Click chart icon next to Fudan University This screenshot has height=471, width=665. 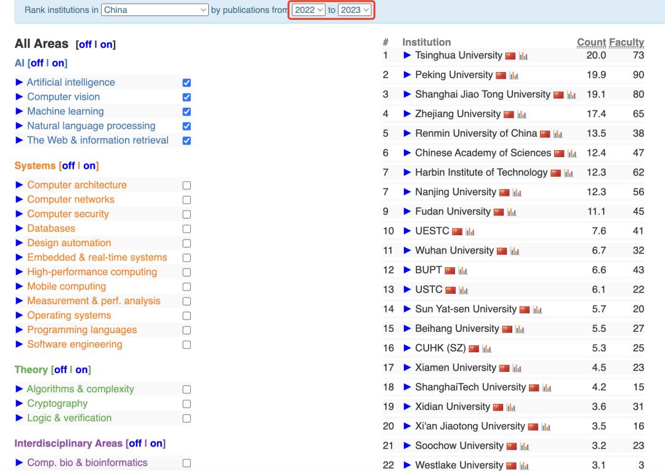512,212
